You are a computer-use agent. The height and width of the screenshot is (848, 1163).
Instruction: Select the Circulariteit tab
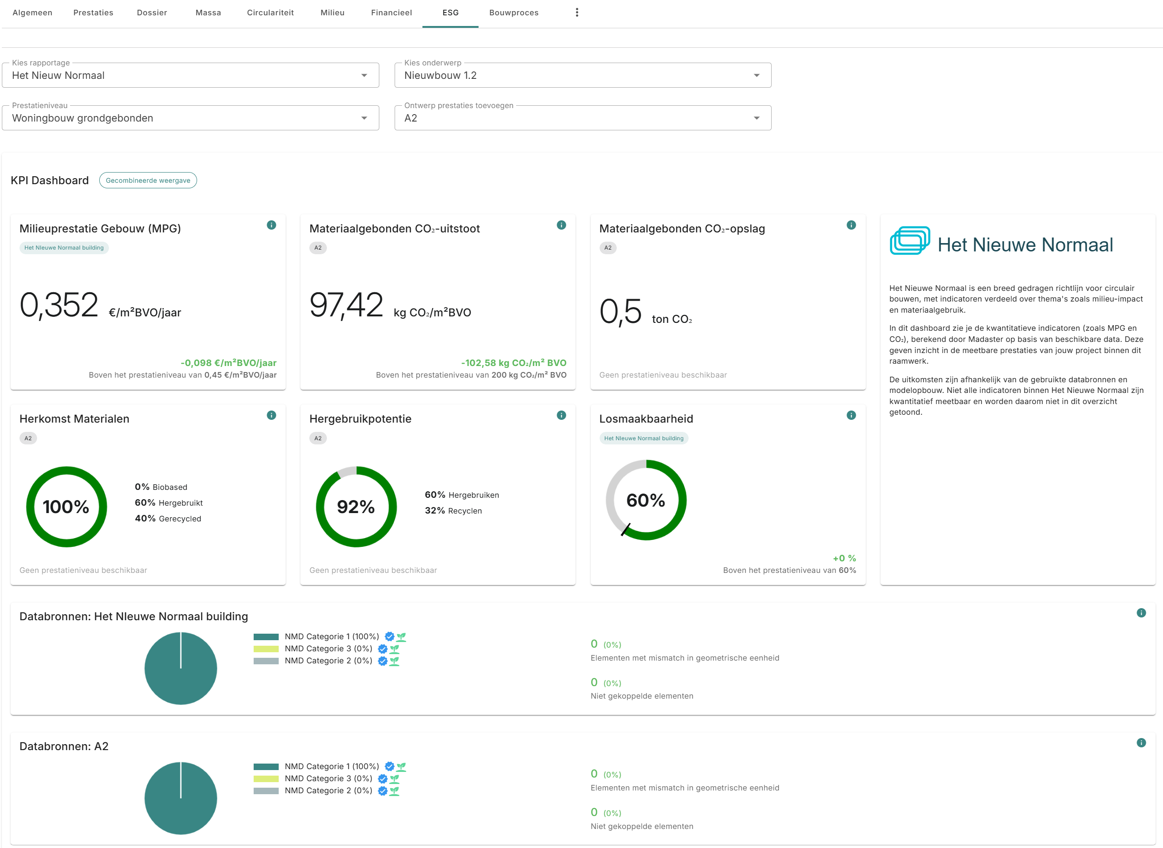click(x=270, y=13)
